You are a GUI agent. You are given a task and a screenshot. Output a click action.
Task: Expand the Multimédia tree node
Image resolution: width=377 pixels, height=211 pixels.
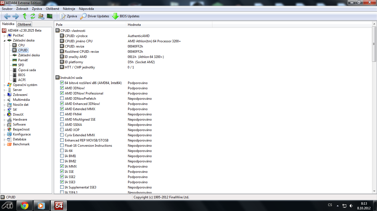click(4, 100)
